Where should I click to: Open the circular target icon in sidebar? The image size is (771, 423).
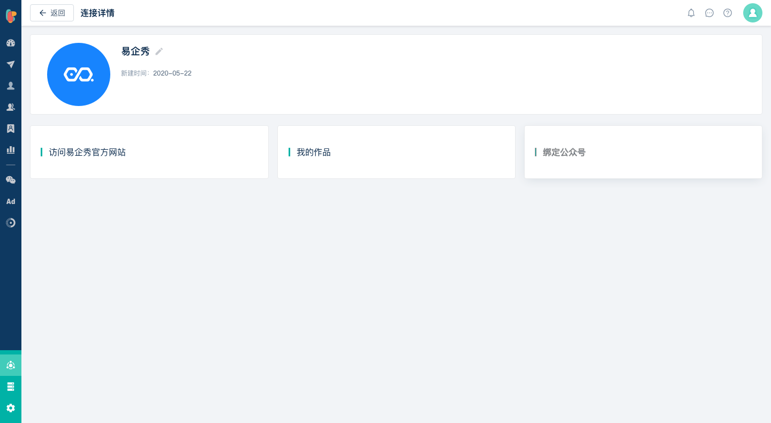click(x=11, y=223)
